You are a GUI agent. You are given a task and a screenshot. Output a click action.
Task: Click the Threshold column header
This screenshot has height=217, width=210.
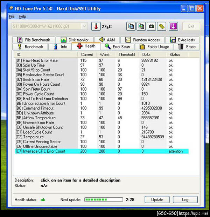pyautogui.click(x=127, y=54)
